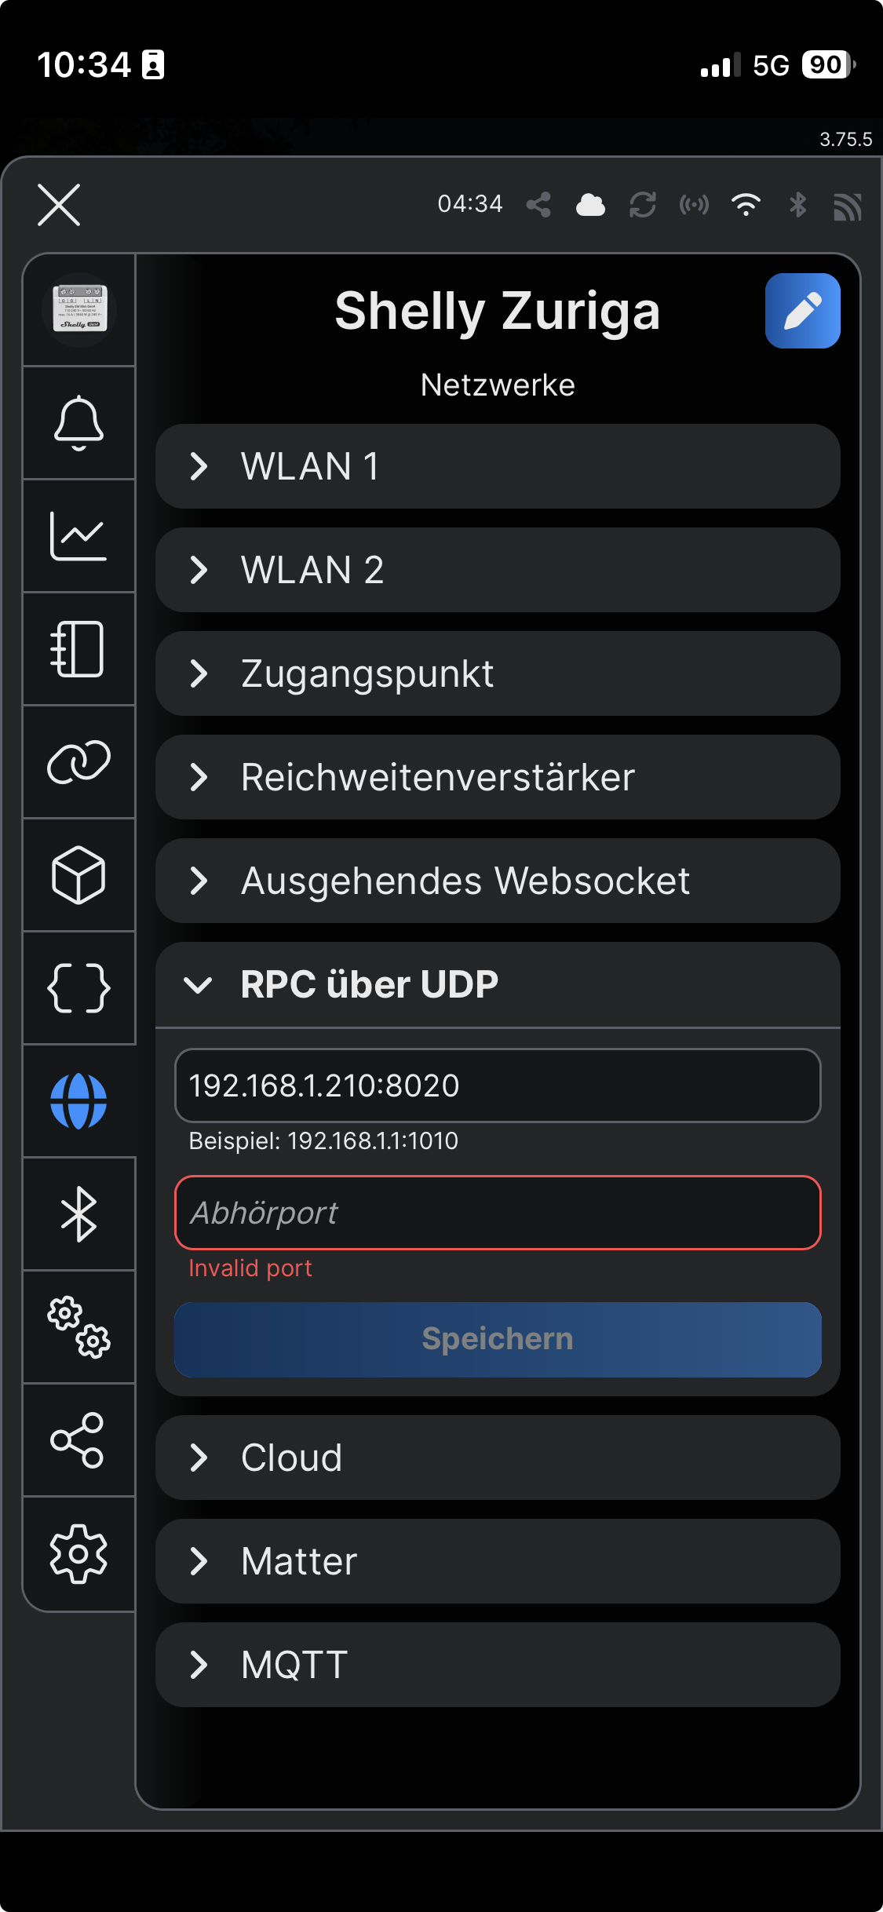Expand the Matter section
Screen dimensions: 883x1912
[498, 1561]
